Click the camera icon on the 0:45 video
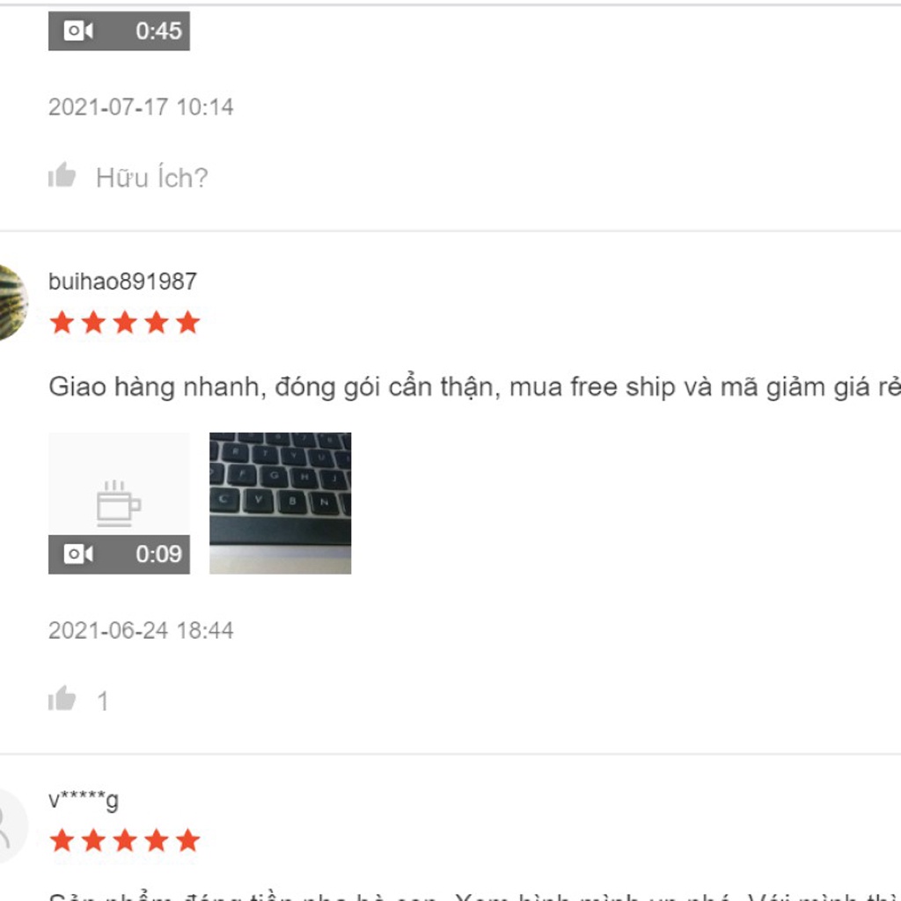Viewport: 901px width, 901px height. (78, 31)
